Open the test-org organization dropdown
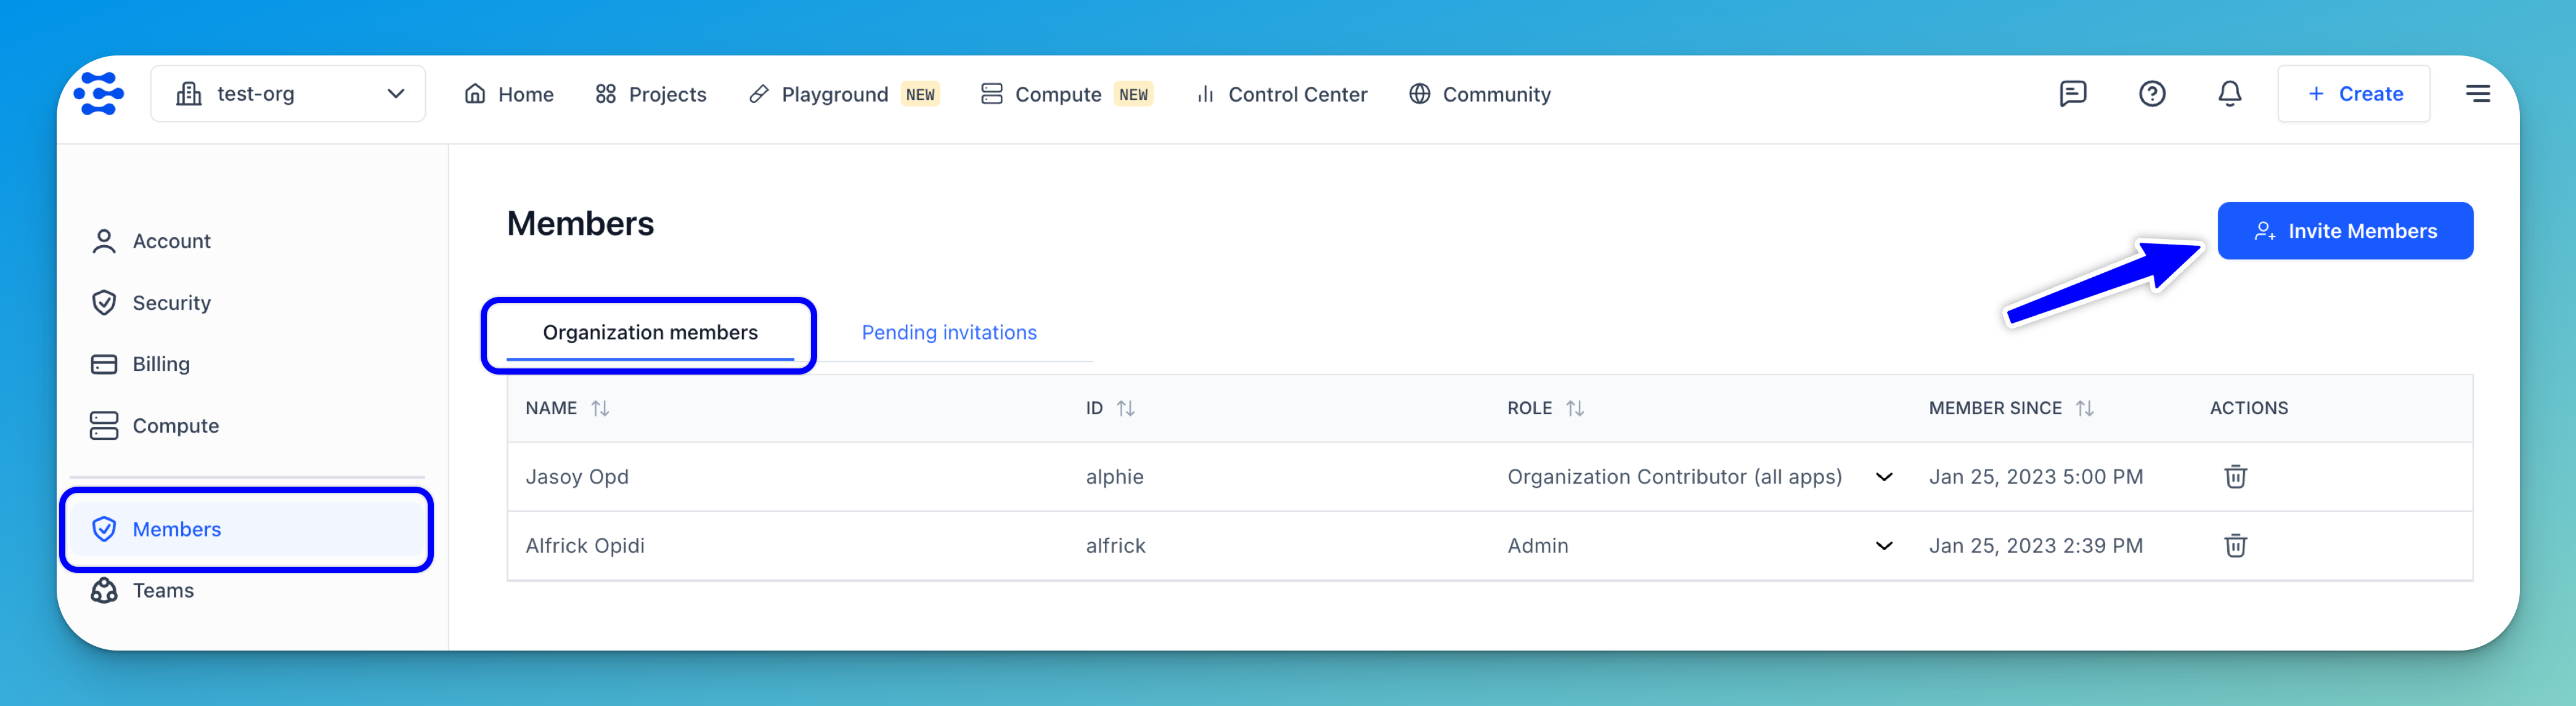This screenshot has width=2576, height=706. click(288, 94)
